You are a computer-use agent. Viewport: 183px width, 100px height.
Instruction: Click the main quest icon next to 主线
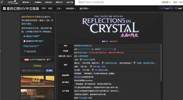[x=81, y=59]
